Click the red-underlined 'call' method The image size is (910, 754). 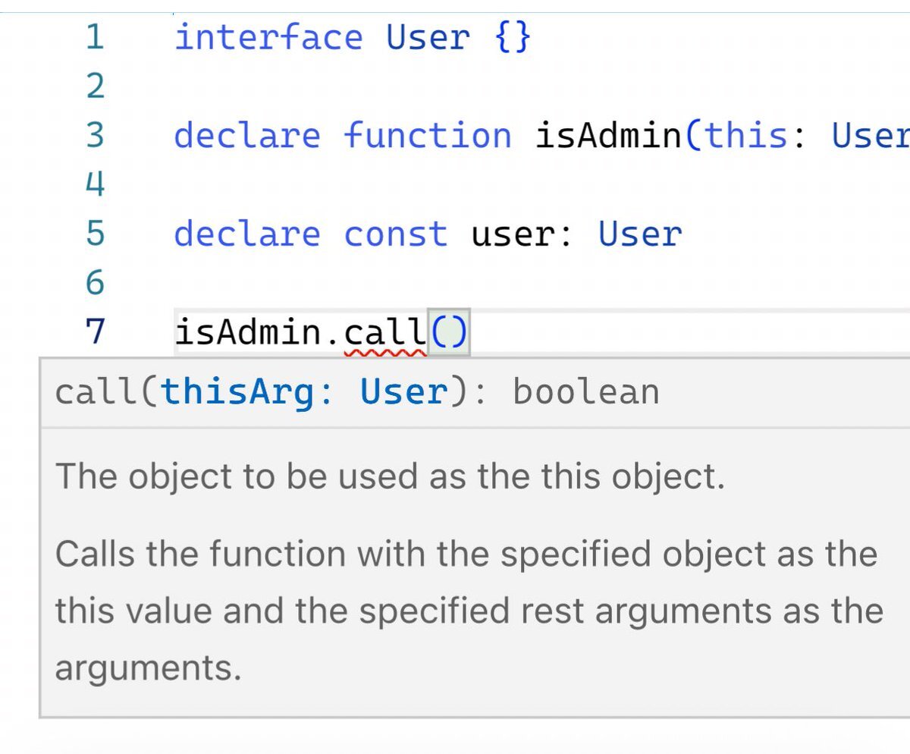point(385,332)
